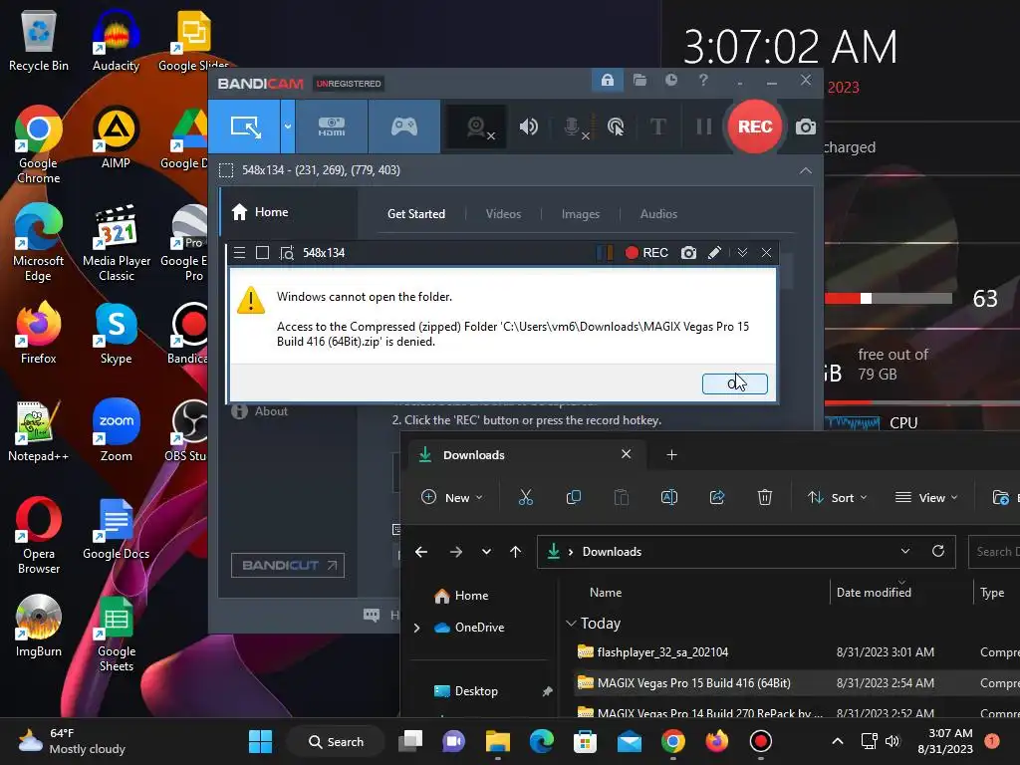
Task: Click the BANDICUT link button
Action: (x=288, y=565)
